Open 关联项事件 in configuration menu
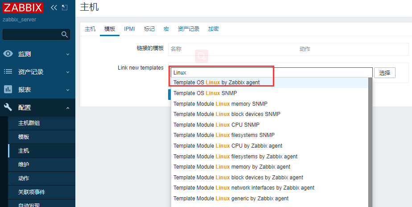Viewport: 412px width, 207px height. [41, 192]
